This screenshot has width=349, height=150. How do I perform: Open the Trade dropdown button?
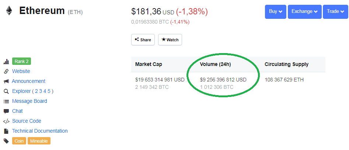[335, 11]
